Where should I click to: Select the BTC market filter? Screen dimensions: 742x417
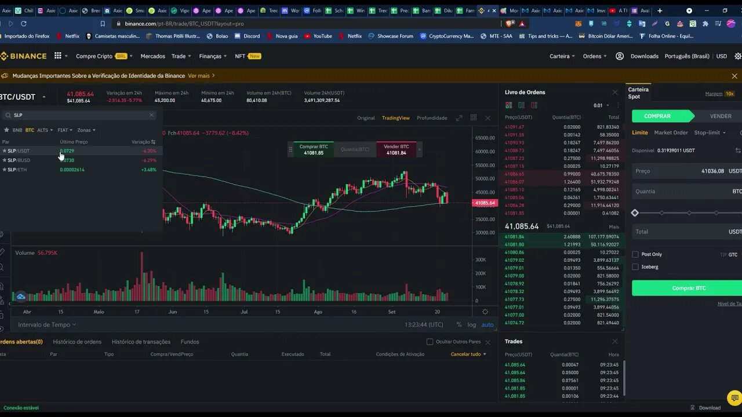pos(30,130)
